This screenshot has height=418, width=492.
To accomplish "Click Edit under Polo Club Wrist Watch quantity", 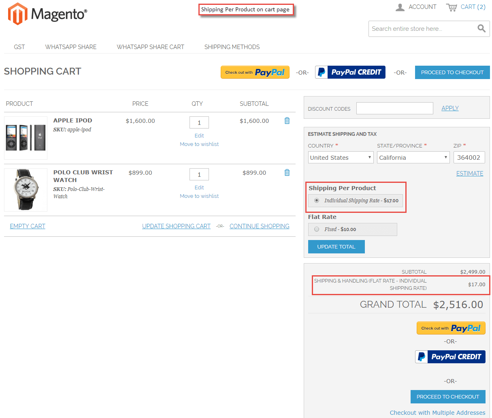I will [199, 188].
